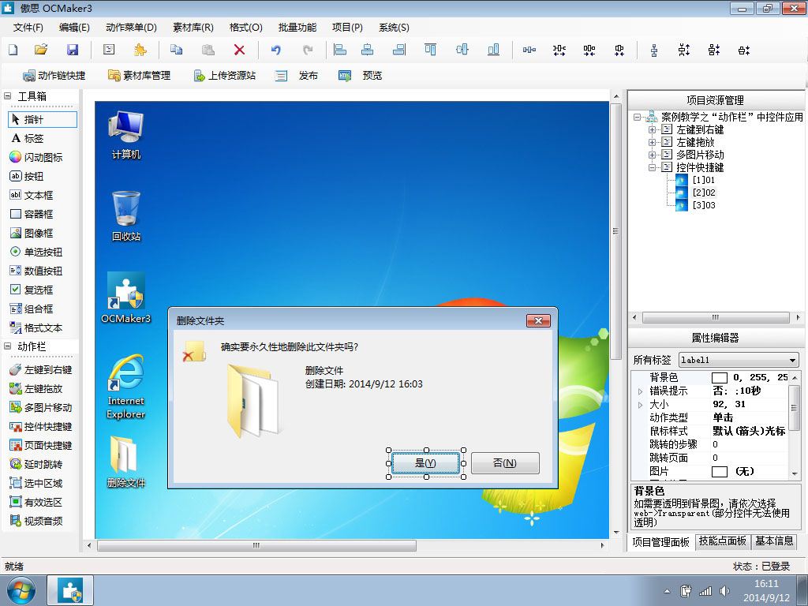Viewport: 808px width, 606px height.
Task: Expand the 错误提示 property row
Action: 640,391
